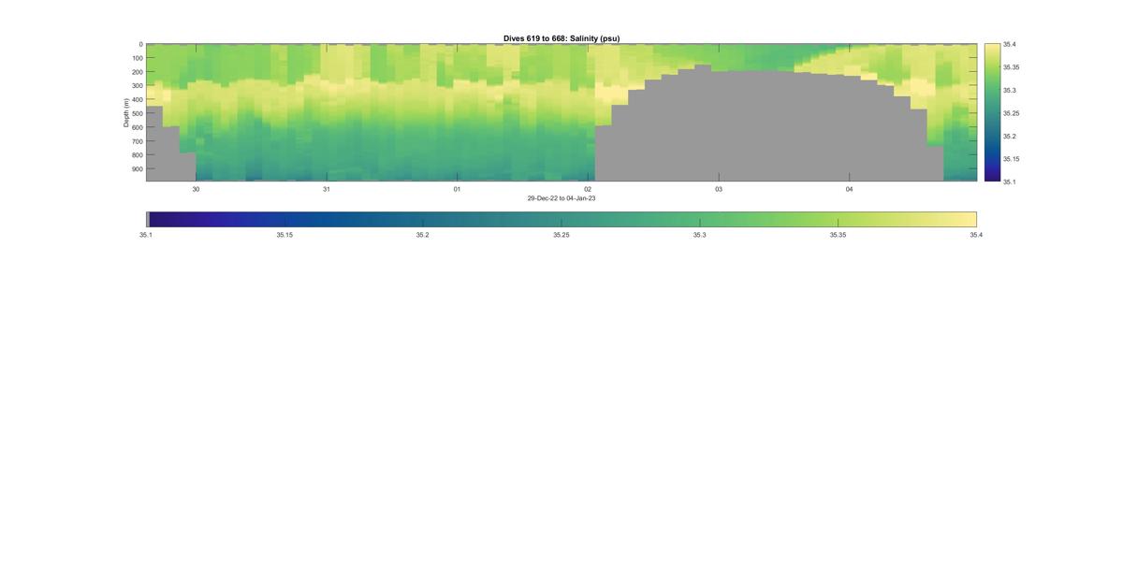The height and width of the screenshot is (582, 1123).
Task: Click '35.35' label under the horizontal colorbar
Action: 839,235
